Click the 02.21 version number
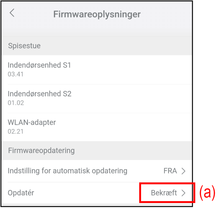Image resolution: width=218 pixels, height=208 pixels. point(16,131)
